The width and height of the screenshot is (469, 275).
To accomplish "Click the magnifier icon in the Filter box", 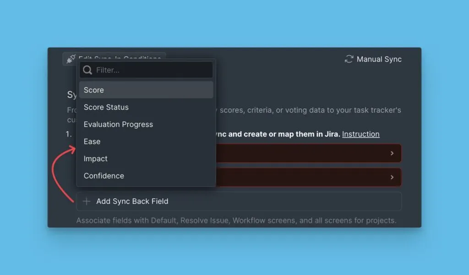I will tap(87, 70).
